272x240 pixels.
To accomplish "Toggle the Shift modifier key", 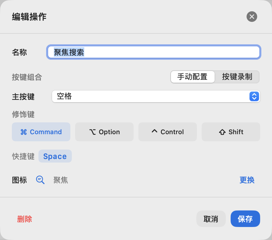I will 231,132.
